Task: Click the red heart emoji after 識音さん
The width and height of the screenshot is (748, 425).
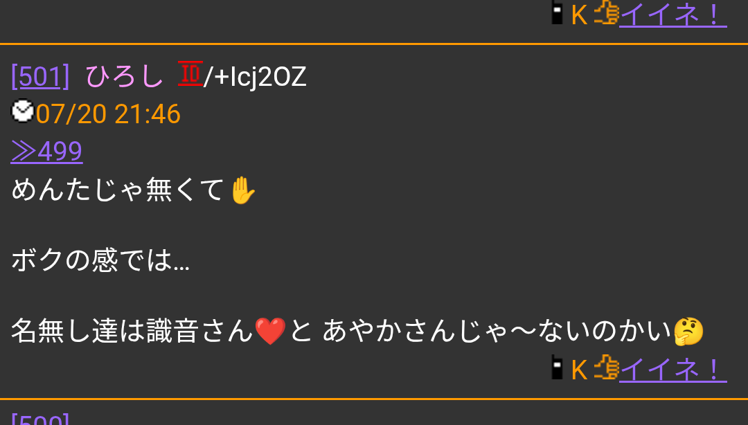Action: [270, 331]
